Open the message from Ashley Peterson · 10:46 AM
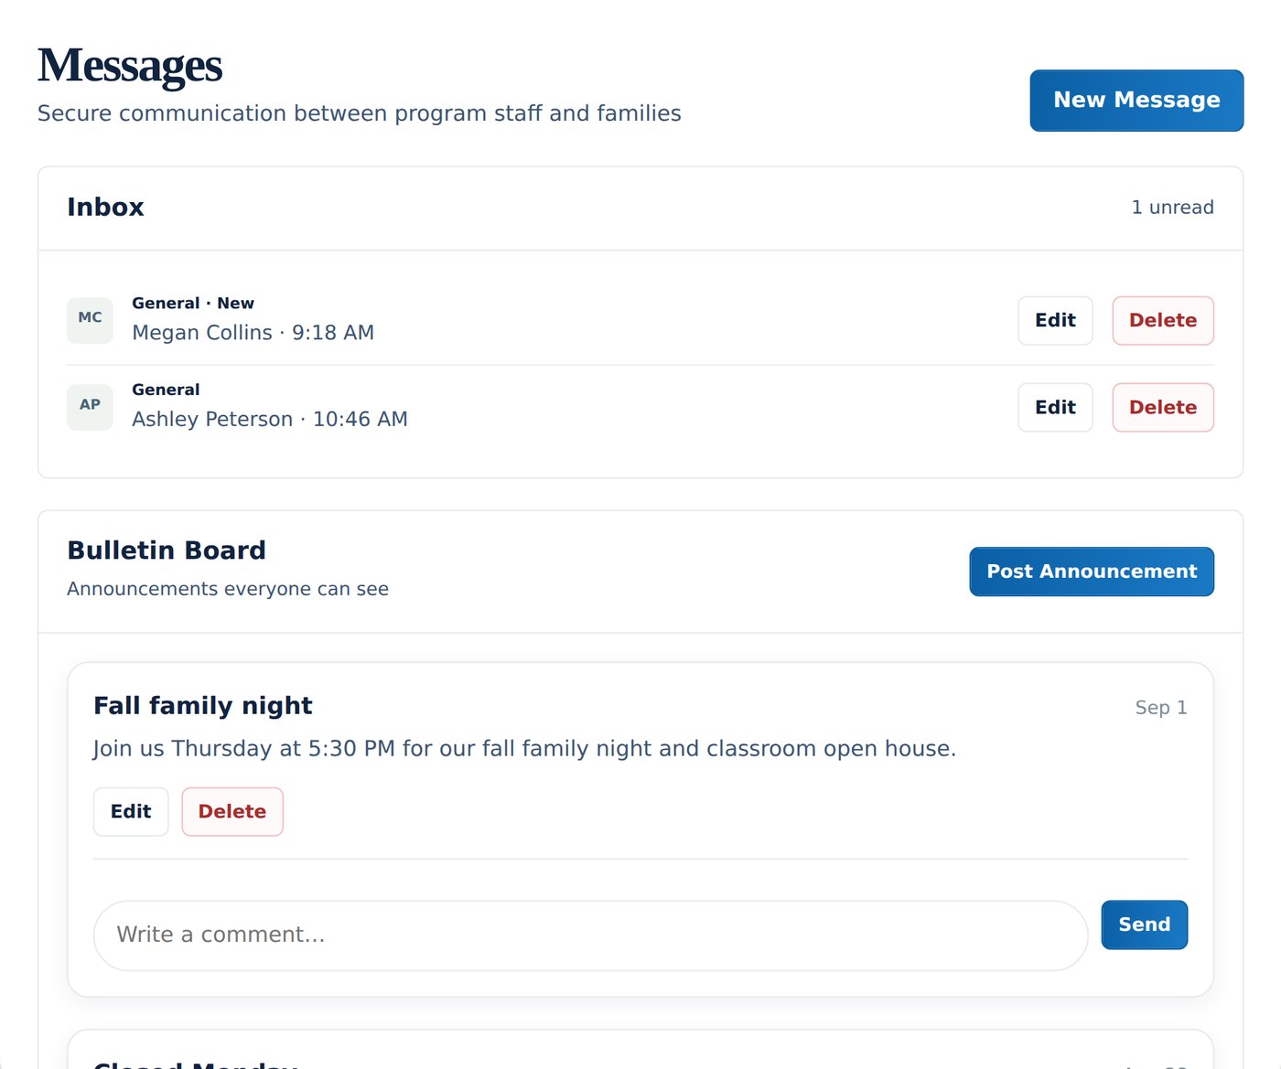The height and width of the screenshot is (1069, 1281). 270,420
